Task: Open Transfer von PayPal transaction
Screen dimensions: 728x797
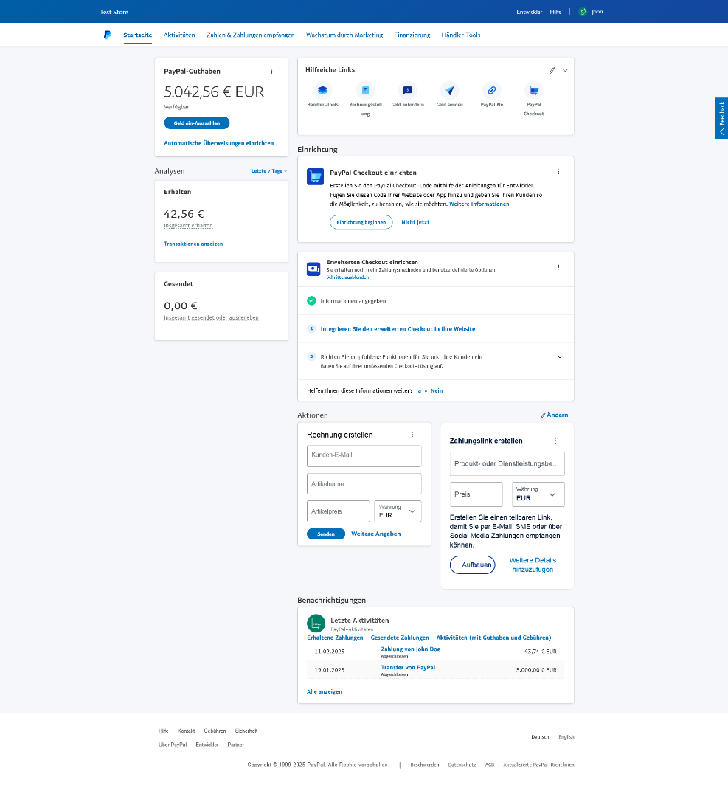Action: (408, 667)
